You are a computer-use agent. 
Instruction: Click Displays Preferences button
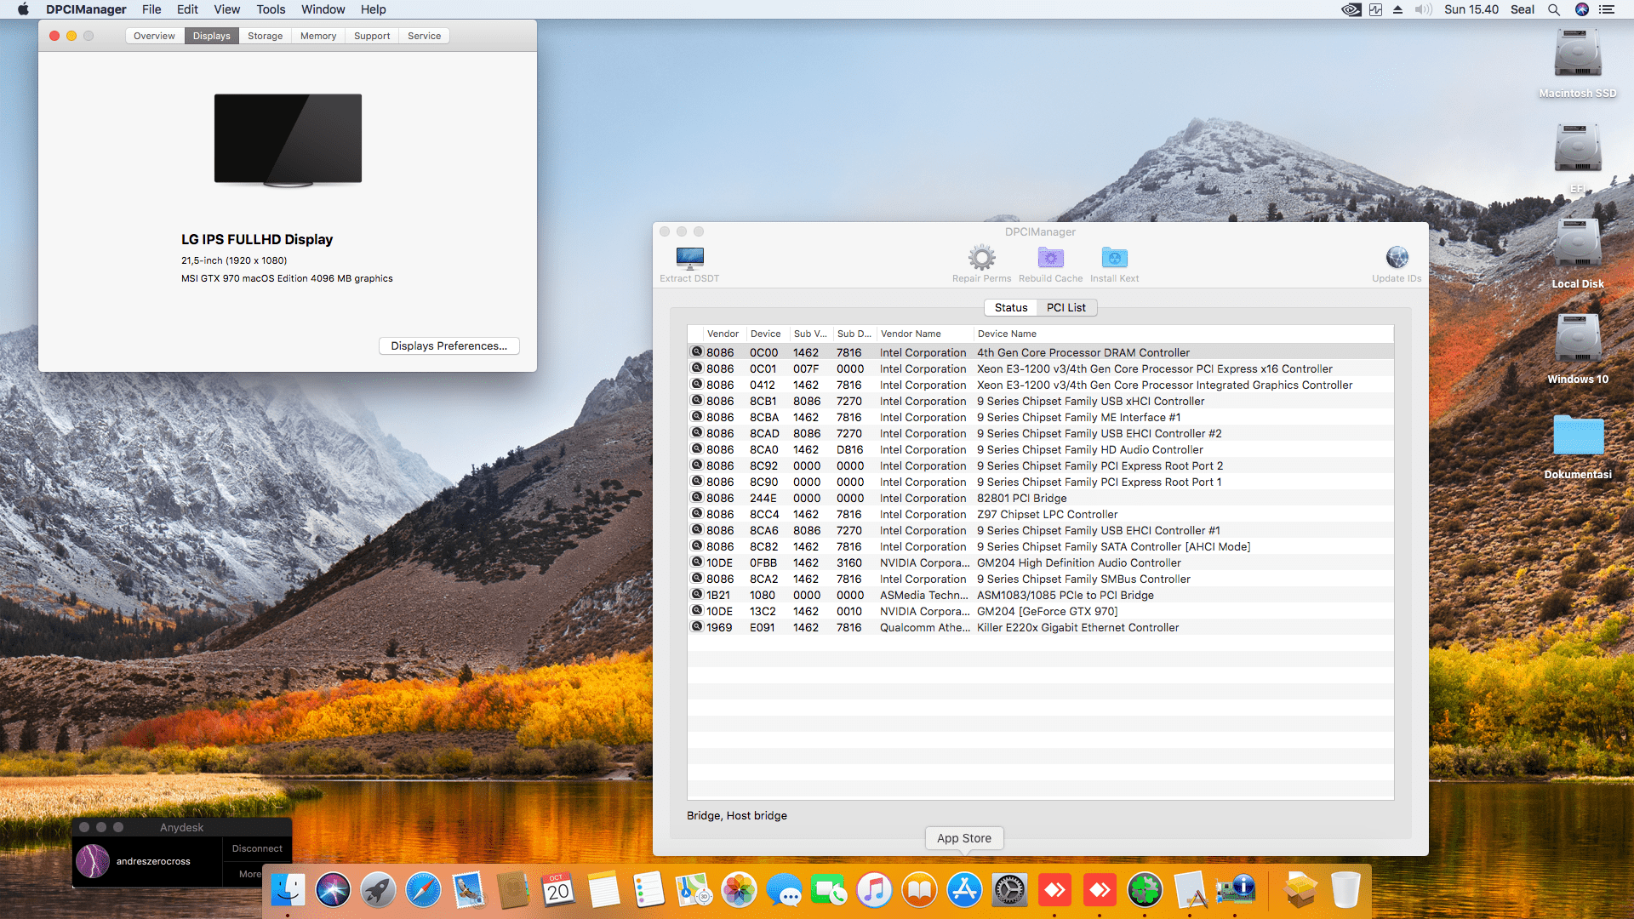(448, 345)
